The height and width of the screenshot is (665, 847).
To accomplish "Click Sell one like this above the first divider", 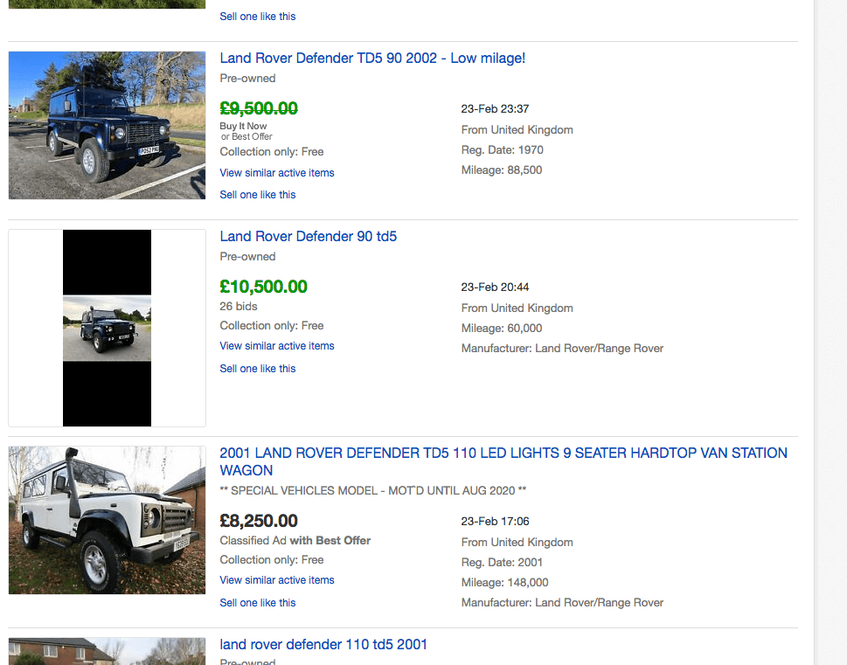I will tap(258, 17).
